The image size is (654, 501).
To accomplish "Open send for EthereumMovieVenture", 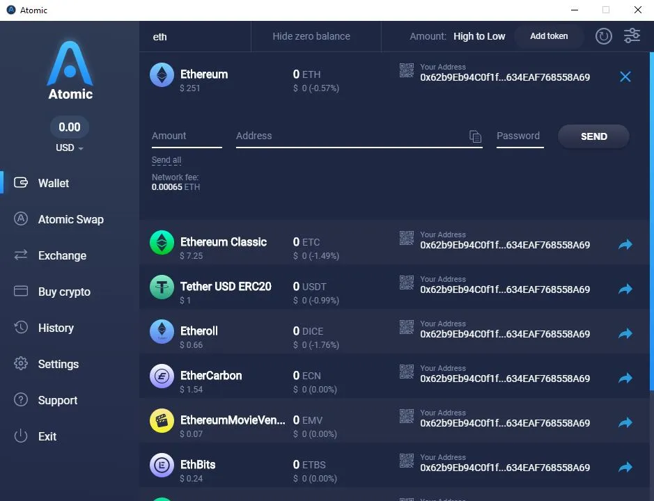I will pyautogui.click(x=625, y=422).
